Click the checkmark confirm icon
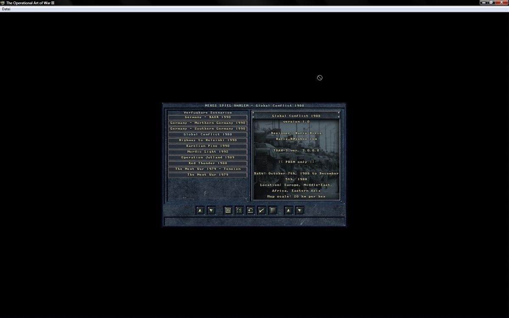This screenshot has width=509, height=318. pos(262,210)
